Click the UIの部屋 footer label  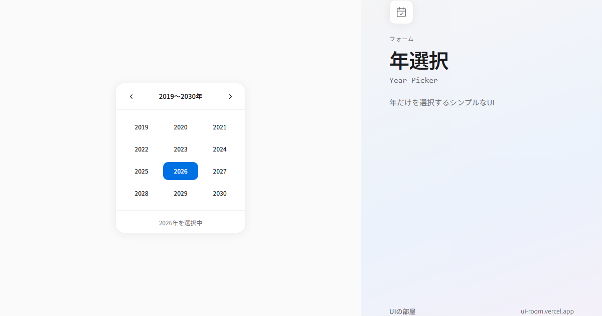(402, 311)
